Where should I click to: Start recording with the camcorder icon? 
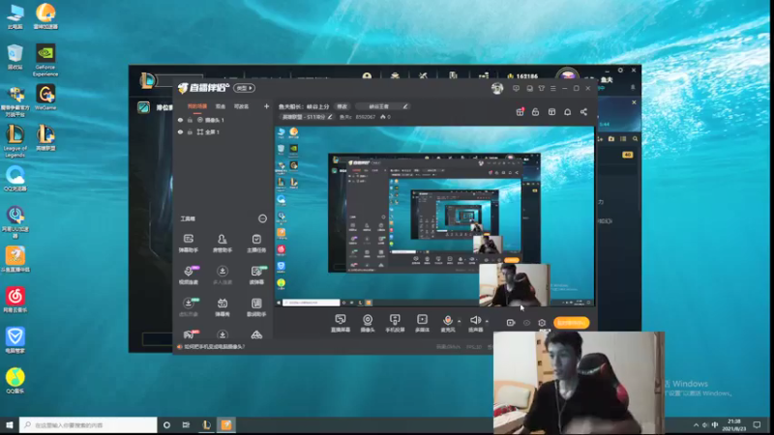(511, 323)
